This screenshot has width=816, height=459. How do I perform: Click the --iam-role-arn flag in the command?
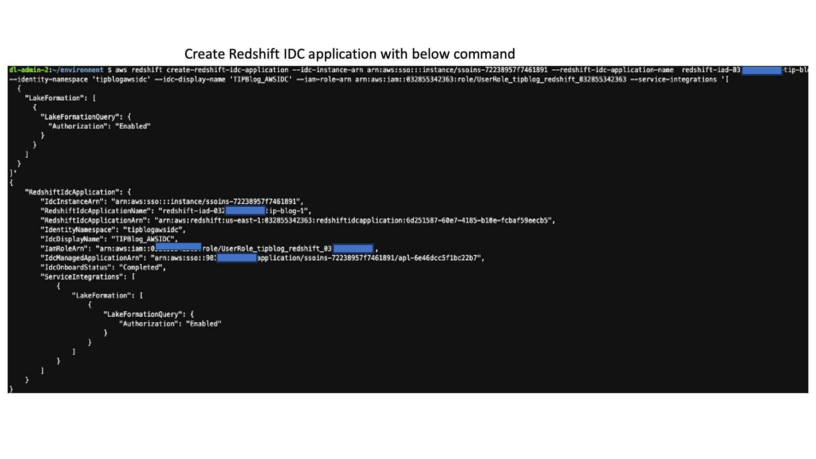(324, 79)
